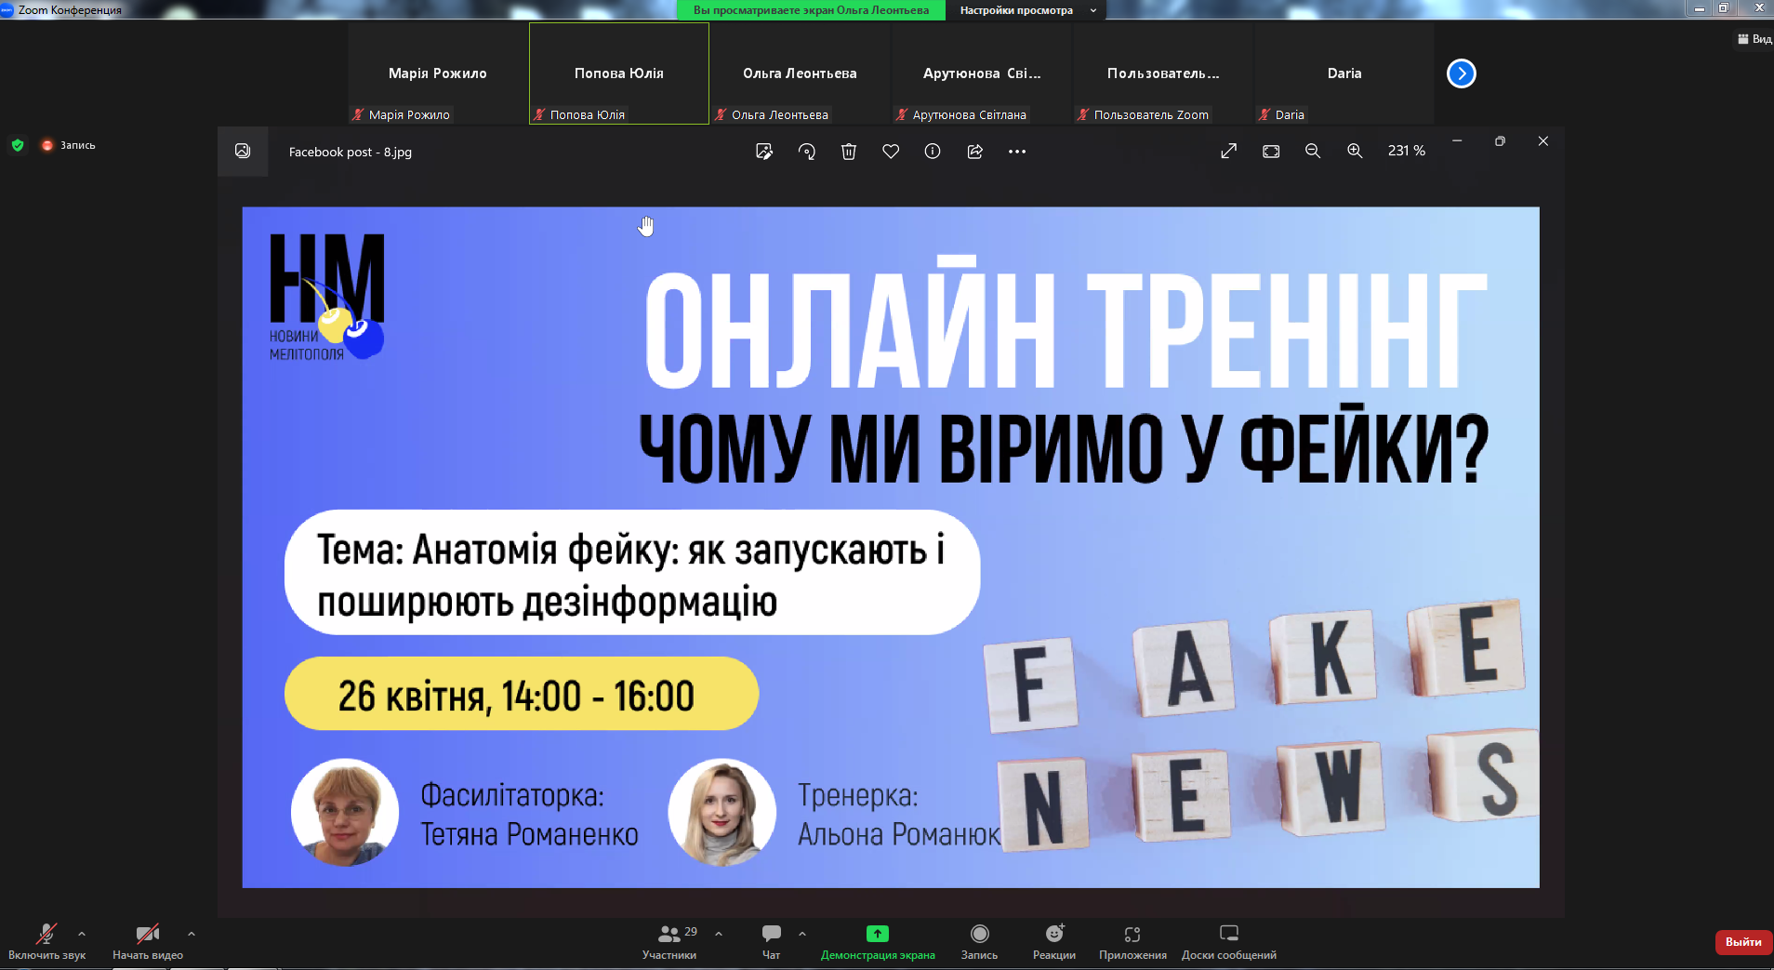Rotate the image
1774x970 pixels.
click(806, 152)
